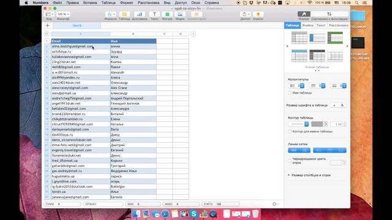The width and height of the screenshot is (392, 220).
Task: Open status bar functions gear
Action: coord(275,204)
